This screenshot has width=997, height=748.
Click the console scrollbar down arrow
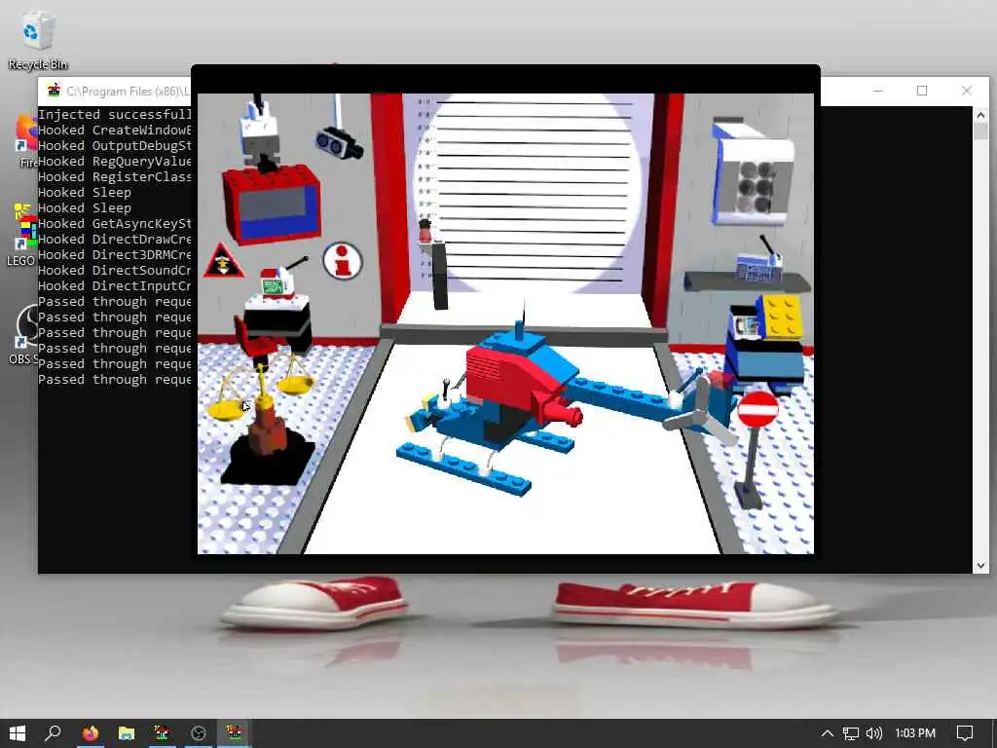(x=979, y=566)
